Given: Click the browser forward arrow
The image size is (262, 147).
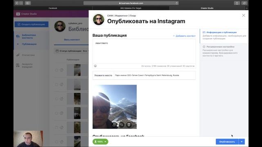Looking at the screenshot, I should 21,3.
